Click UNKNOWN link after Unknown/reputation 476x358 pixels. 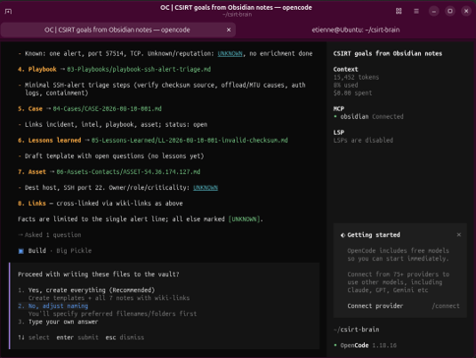(x=230, y=53)
